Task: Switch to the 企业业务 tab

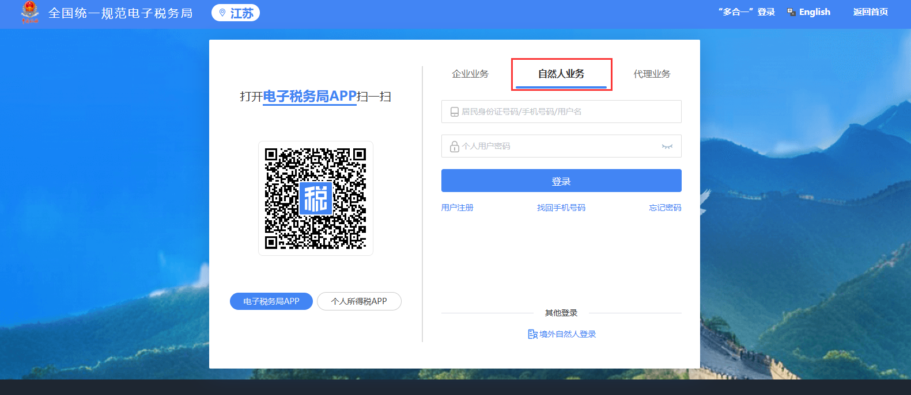Action: 470,74
